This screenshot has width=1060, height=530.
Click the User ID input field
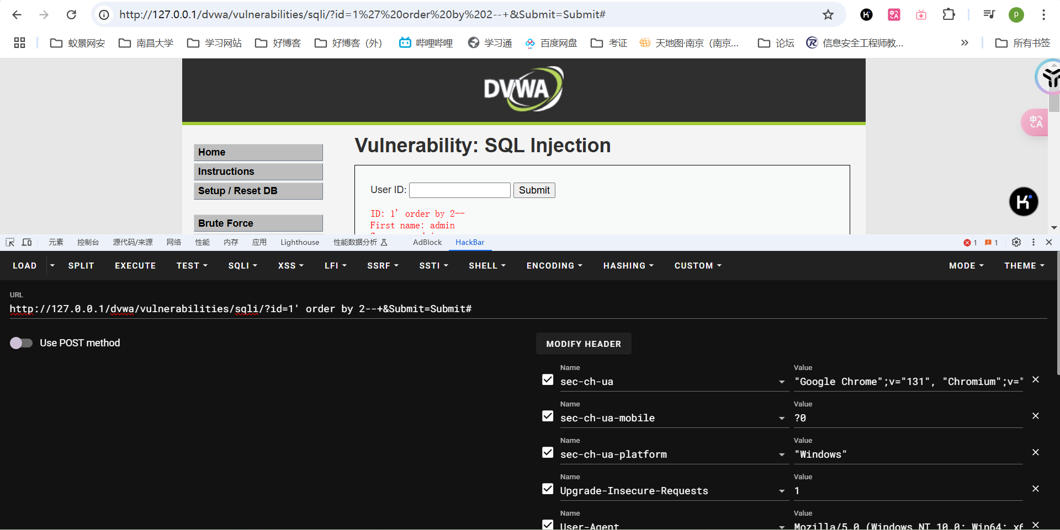460,190
